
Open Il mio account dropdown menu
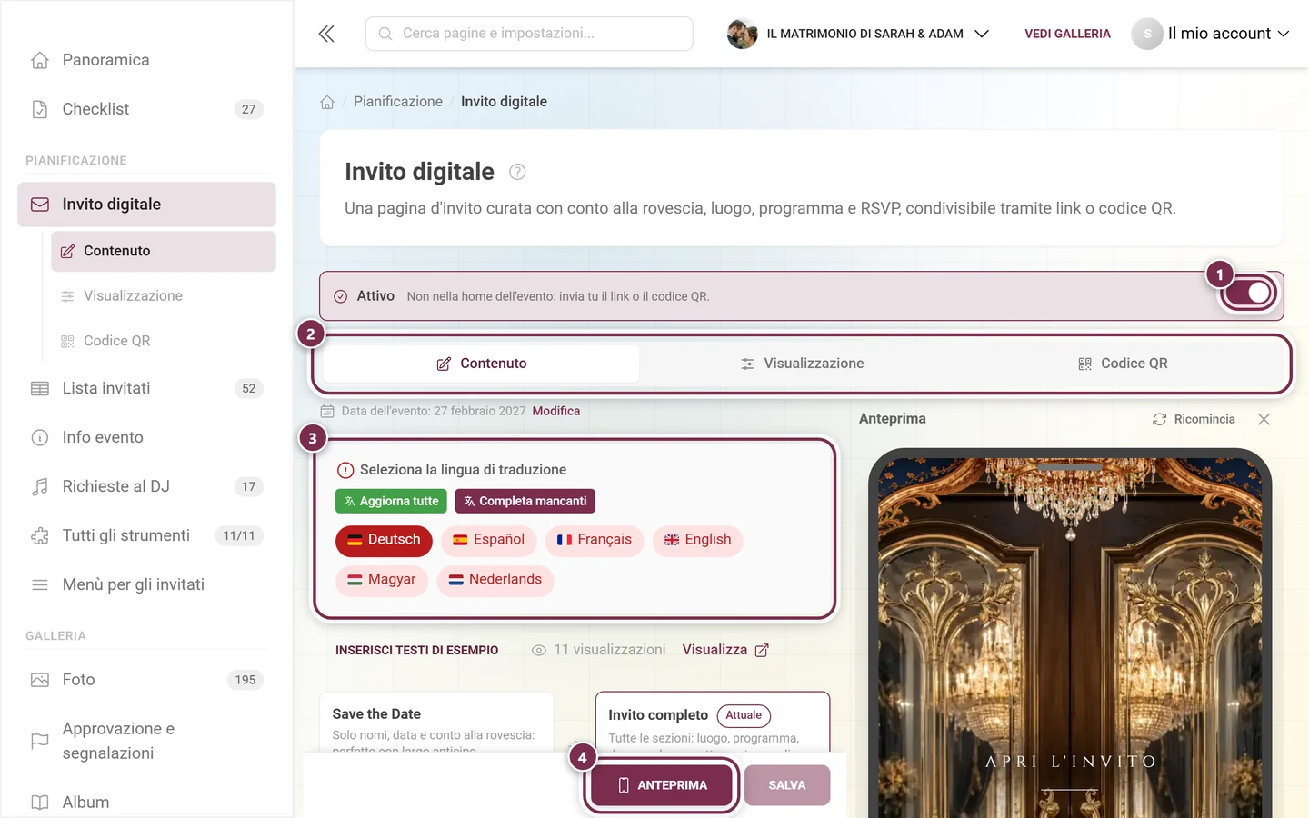pos(1211,34)
